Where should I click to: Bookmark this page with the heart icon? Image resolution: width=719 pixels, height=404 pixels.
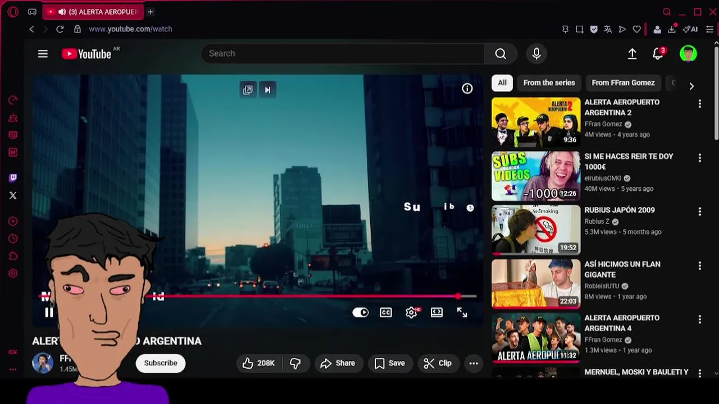coord(636,29)
